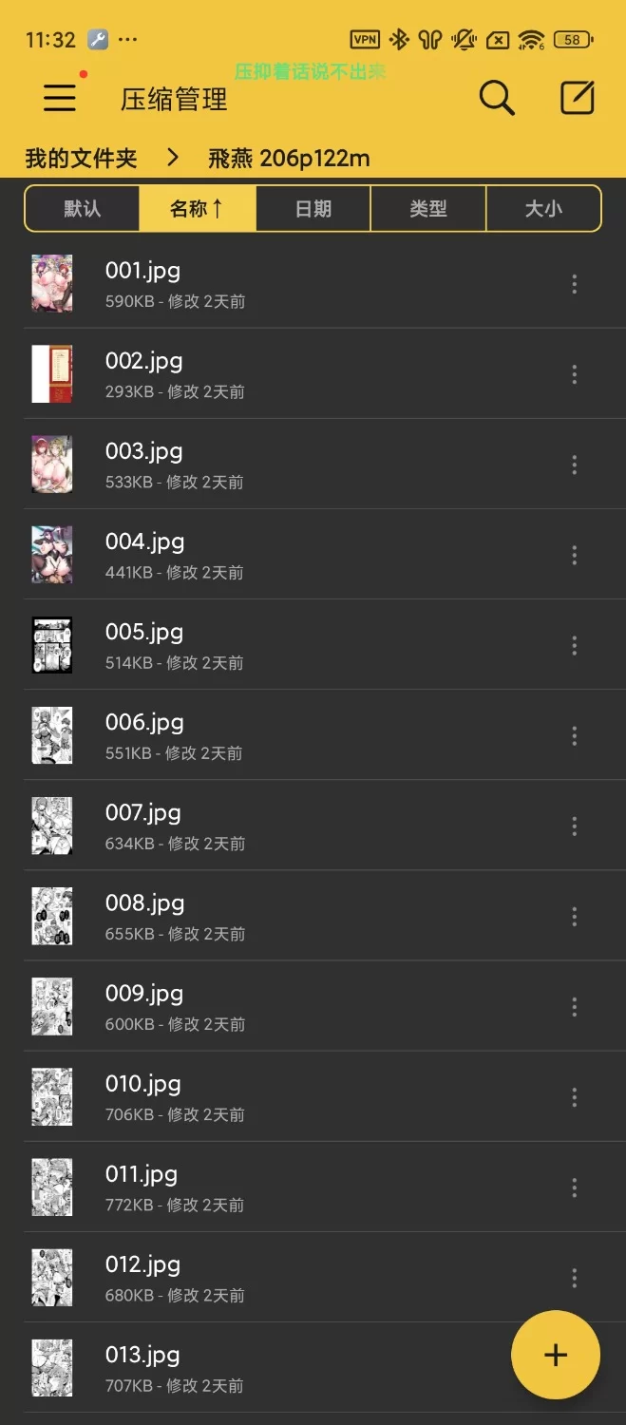The width and height of the screenshot is (626, 1425).
Task: Open more options for 005.jpg
Action: 574,646
